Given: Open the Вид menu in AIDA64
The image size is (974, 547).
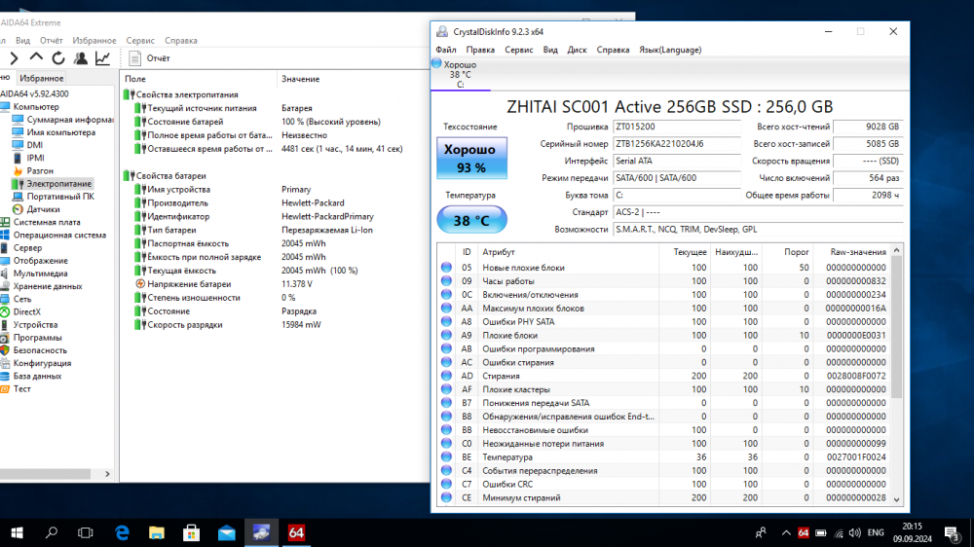Looking at the screenshot, I should point(23,40).
